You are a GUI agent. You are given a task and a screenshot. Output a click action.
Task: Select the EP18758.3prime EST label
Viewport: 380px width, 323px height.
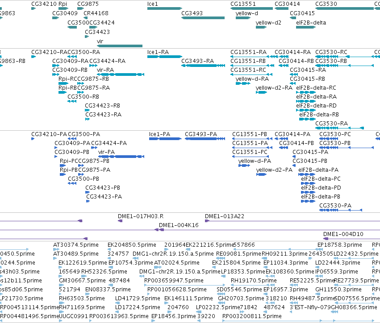[339, 245]
